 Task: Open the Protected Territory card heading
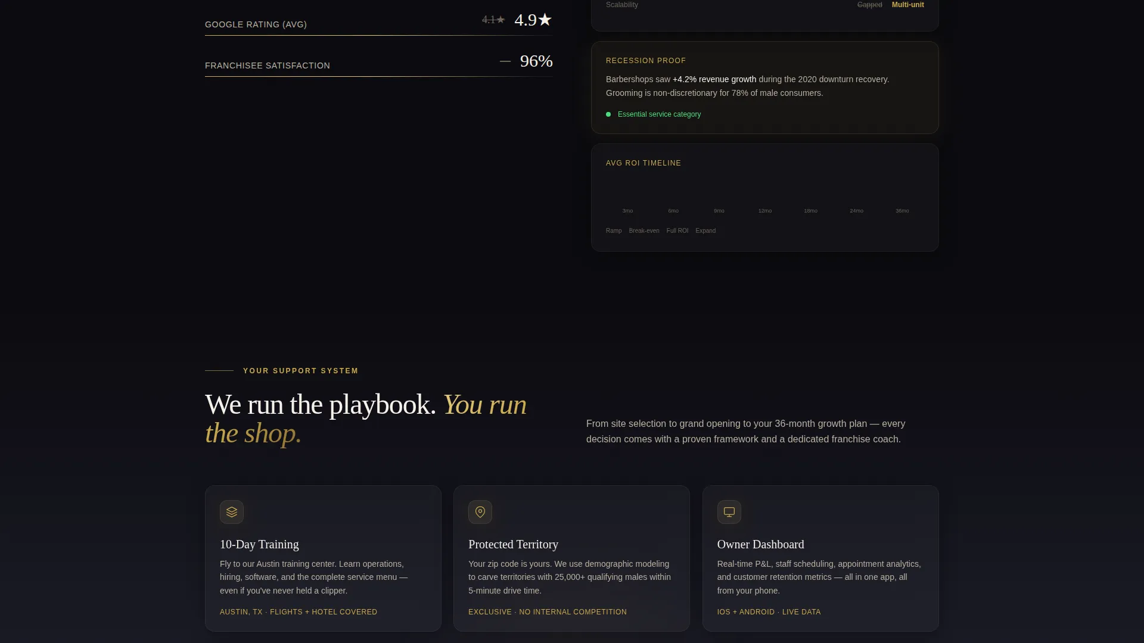[x=513, y=544]
